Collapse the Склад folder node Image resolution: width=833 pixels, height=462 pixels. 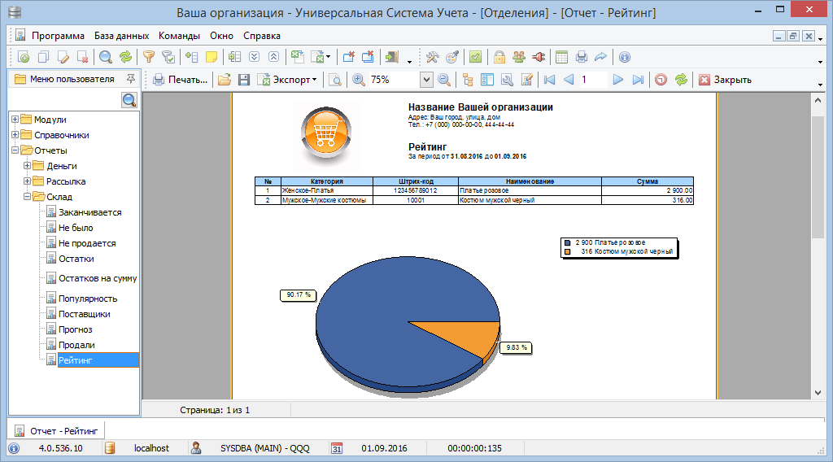27,197
